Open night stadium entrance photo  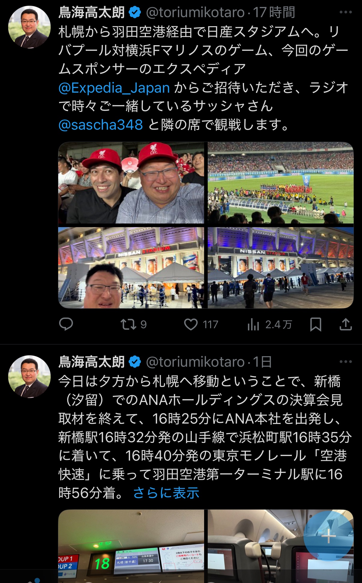tap(281, 268)
